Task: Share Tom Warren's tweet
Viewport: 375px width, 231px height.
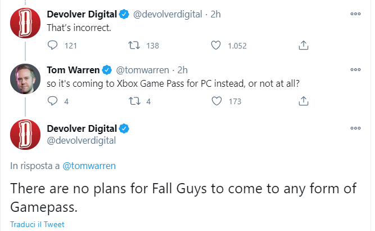Action: [x=303, y=101]
